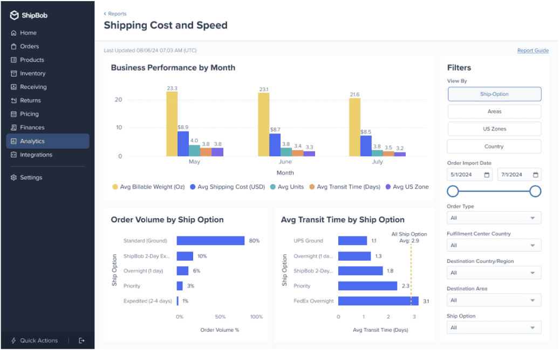Open the Report Guide link
The width and height of the screenshot is (560, 350).
(533, 50)
